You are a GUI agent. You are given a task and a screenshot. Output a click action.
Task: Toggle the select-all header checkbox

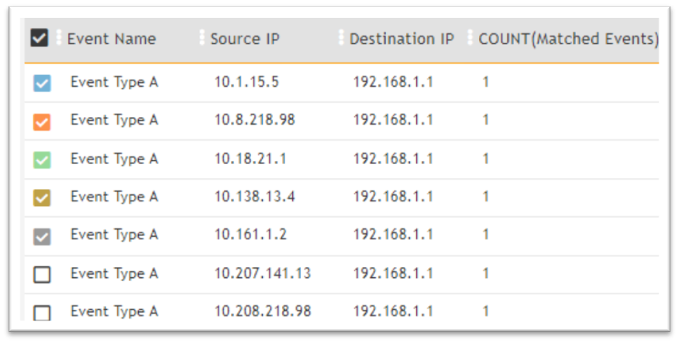coord(40,38)
